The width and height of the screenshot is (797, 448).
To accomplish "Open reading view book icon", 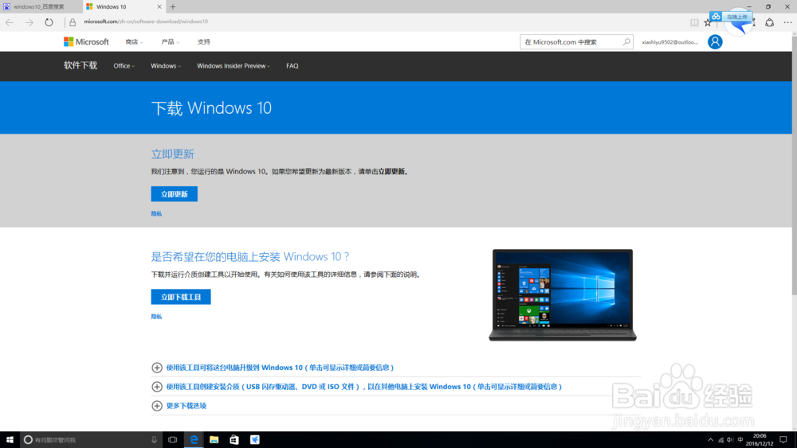I will pos(694,22).
